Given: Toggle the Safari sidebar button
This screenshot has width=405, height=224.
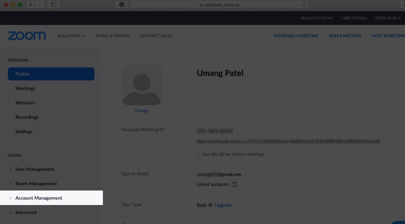Looking at the screenshot, I should coord(54,4).
